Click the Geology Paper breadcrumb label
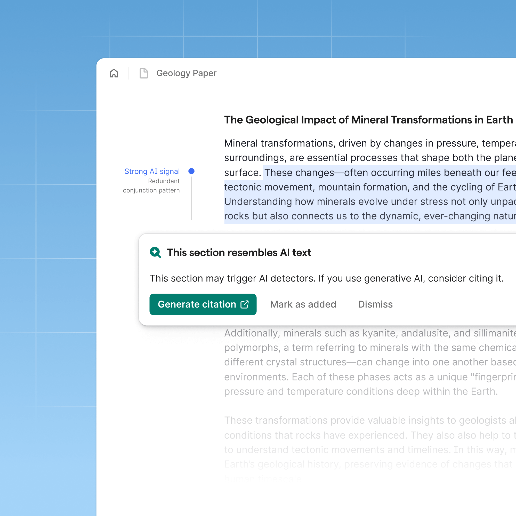 [187, 73]
